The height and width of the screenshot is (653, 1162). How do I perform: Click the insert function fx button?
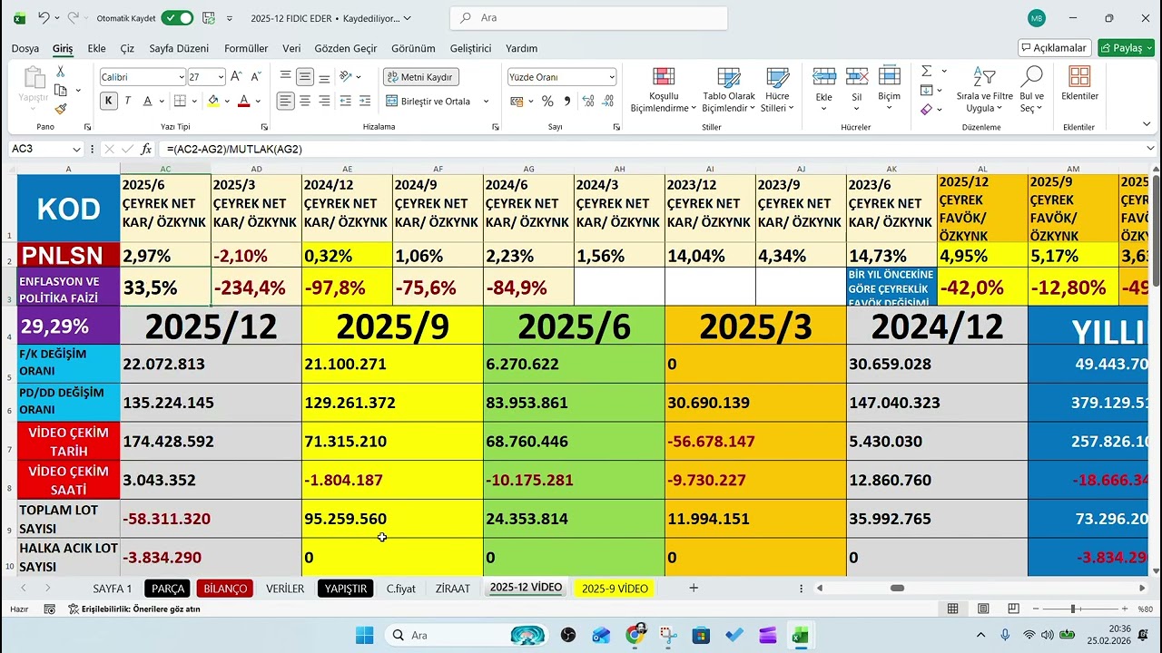146,149
